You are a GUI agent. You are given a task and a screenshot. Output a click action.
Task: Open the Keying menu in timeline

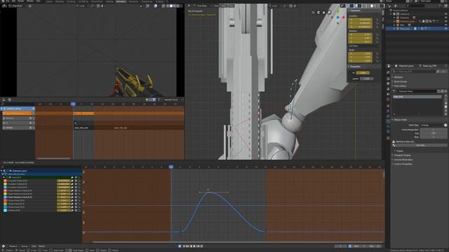click(x=25, y=246)
